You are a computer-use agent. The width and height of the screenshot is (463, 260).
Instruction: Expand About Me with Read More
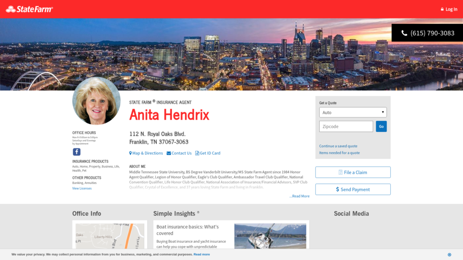(x=300, y=196)
